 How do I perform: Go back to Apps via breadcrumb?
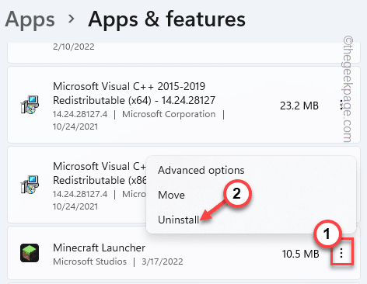tap(30, 19)
